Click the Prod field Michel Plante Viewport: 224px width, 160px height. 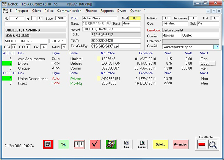coord(100,18)
